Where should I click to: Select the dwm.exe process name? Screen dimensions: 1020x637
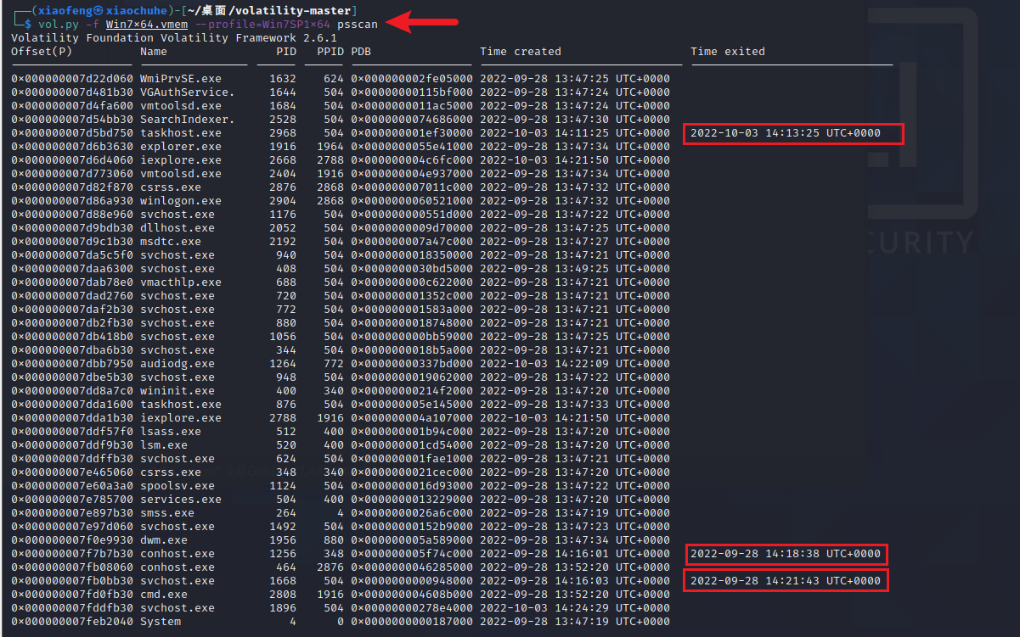[x=164, y=540]
